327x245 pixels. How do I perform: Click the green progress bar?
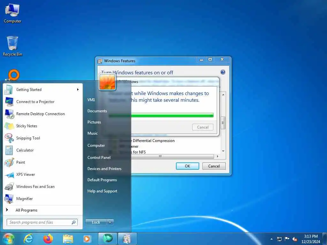point(161,115)
